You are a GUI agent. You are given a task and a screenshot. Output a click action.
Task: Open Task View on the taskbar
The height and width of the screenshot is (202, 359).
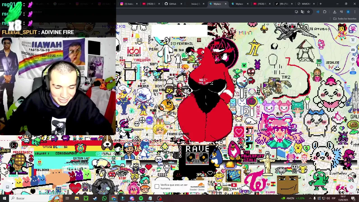(67, 198)
